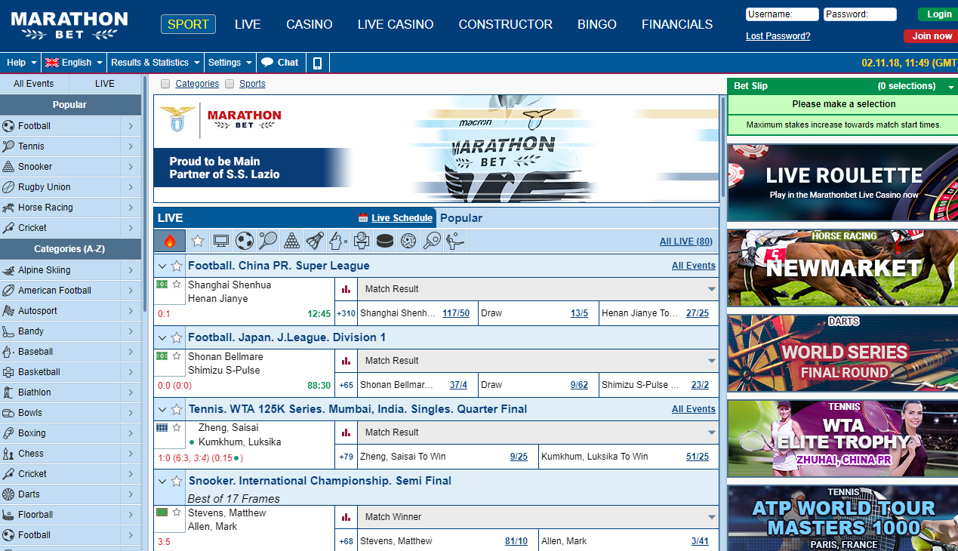This screenshot has height=551, width=958.
Task: Open the English language dropdown
Action: 73,63
